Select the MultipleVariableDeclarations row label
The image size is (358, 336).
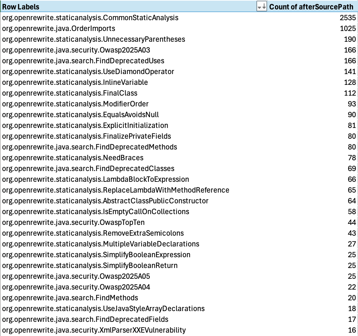[x=101, y=244]
